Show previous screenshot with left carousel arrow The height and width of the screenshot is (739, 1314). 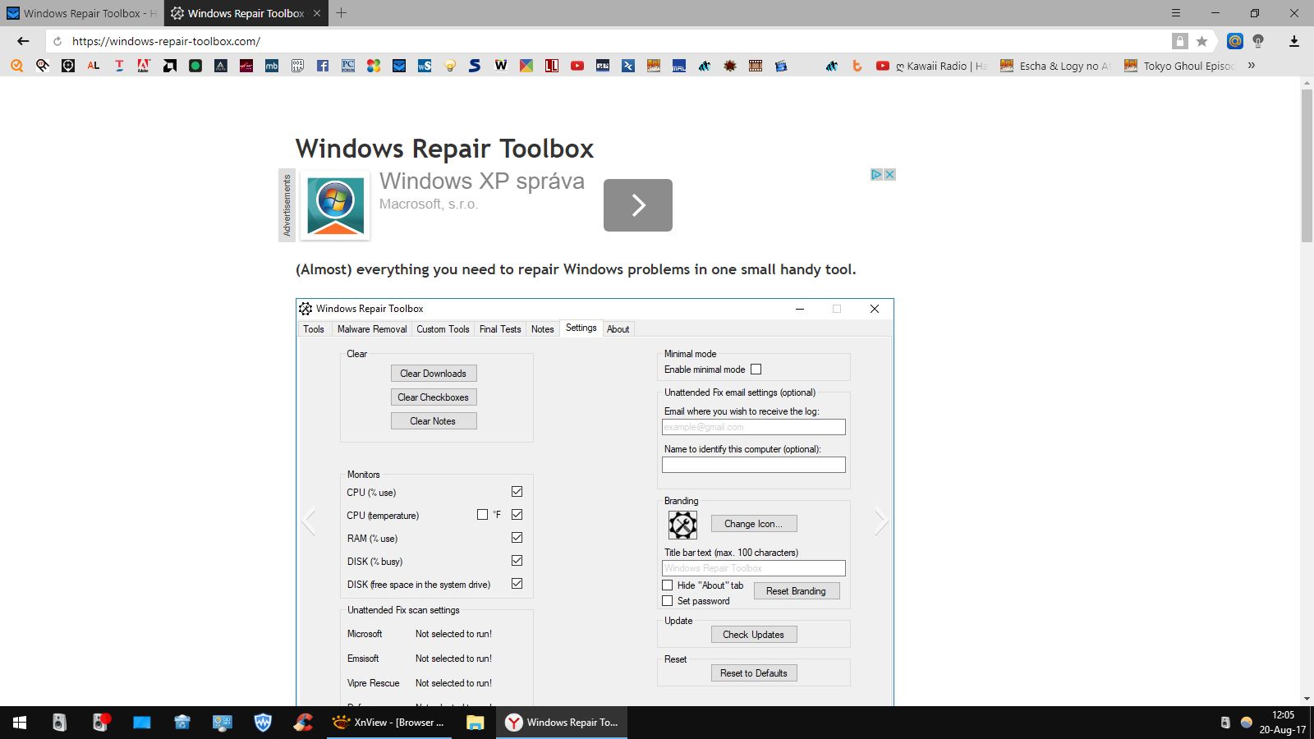tap(309, 521)
